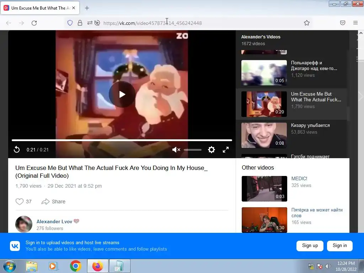Select the 'Um Excuse Me But What' tab
This screenshot has width=364, height=273.
41,8
